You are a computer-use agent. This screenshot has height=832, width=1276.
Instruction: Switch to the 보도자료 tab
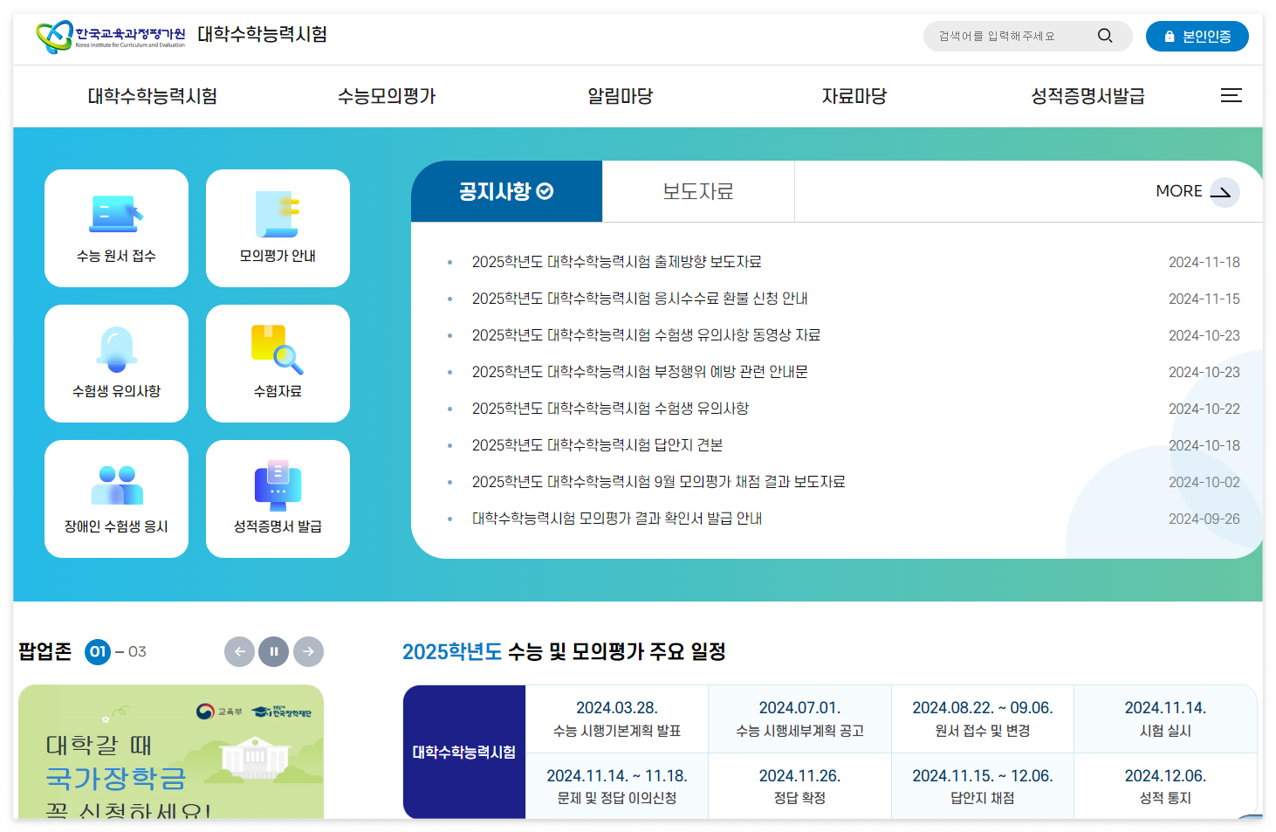point(697,191)
